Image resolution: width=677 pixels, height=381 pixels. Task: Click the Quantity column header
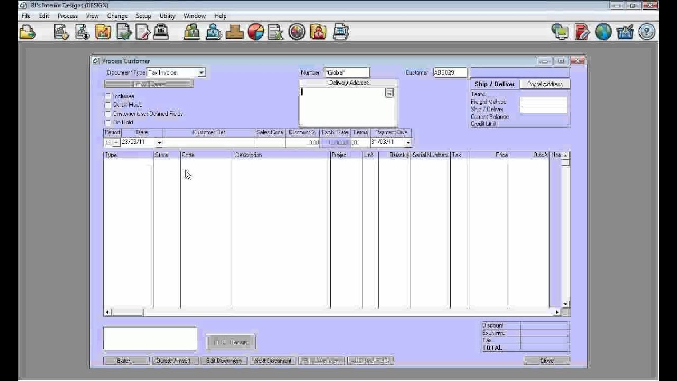394,155
